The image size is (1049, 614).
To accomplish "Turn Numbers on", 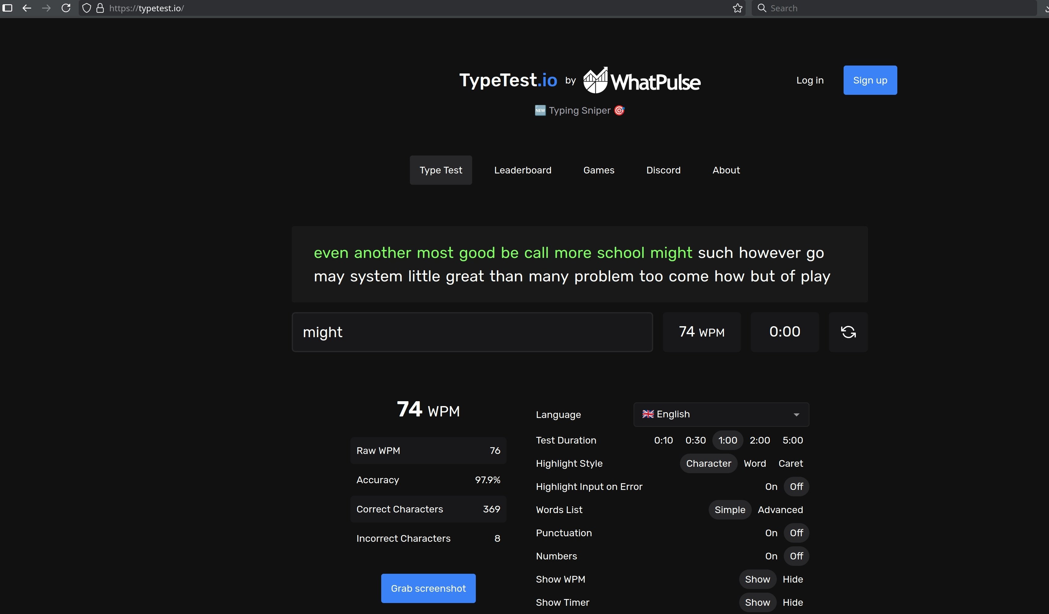I will (771, 556).
